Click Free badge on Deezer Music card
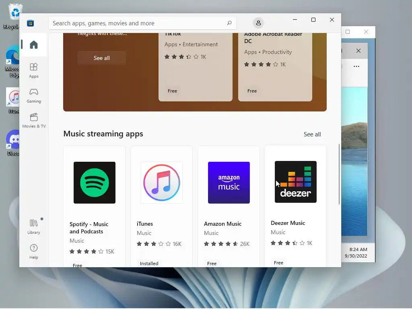Viewport: 412px width, 309px height. click(278, 262)
